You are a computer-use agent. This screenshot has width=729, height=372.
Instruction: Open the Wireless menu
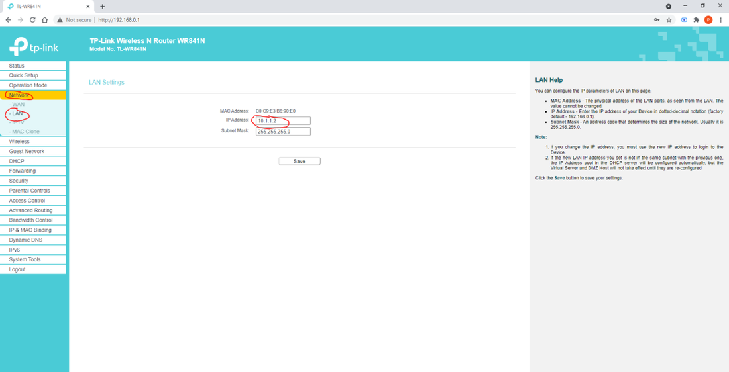[33, 141]
